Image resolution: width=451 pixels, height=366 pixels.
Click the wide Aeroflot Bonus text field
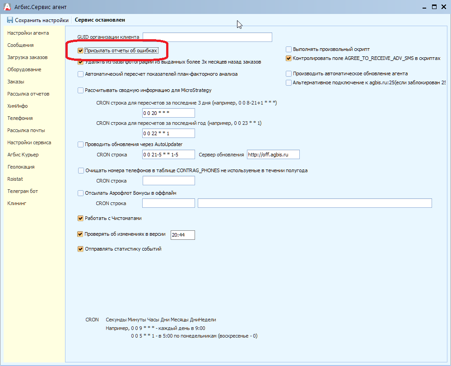[x=315, y=203]
